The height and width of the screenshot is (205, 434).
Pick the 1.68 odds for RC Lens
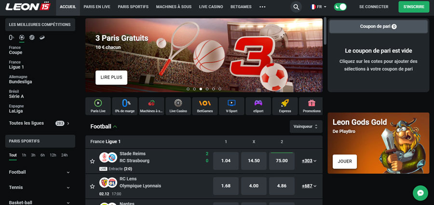click(x=226, y=186)
